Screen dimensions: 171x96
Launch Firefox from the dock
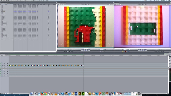[42, 94]
